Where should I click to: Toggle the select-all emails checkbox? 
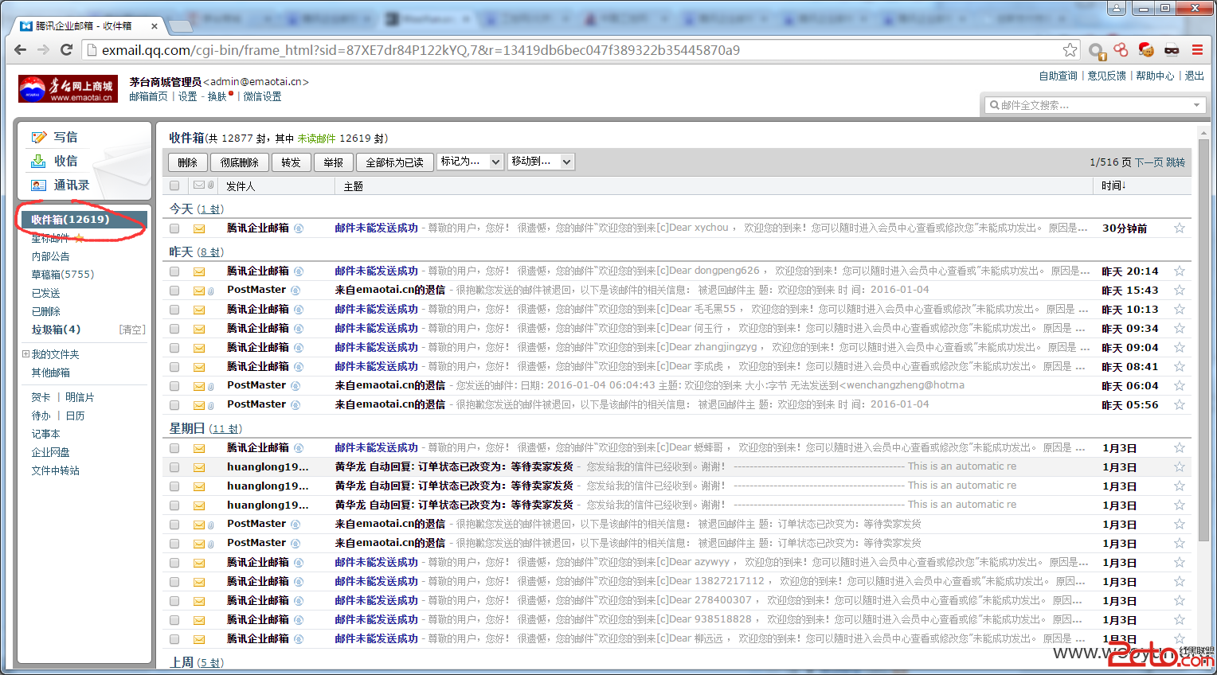[x=174, y=185]
